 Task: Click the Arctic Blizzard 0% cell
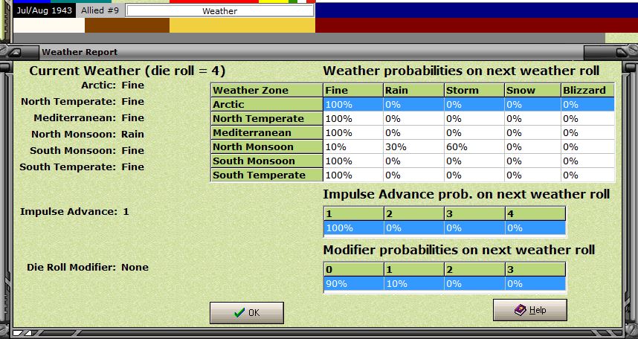[587, 105]
